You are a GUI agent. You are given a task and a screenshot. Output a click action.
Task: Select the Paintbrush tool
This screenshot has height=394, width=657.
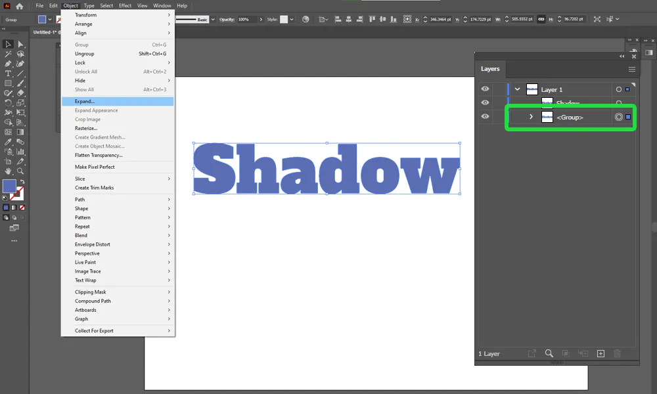coord(20,83)
